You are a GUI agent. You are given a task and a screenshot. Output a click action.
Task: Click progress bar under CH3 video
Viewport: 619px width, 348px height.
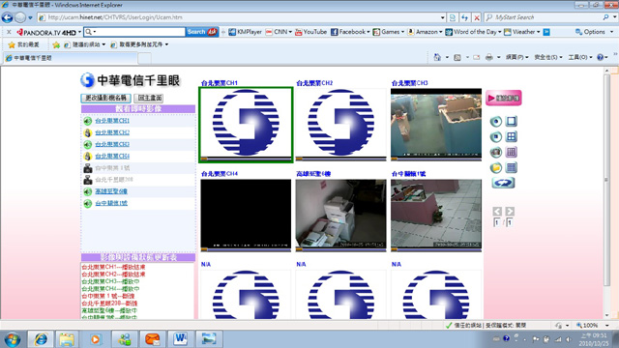[x=436, y=159]
